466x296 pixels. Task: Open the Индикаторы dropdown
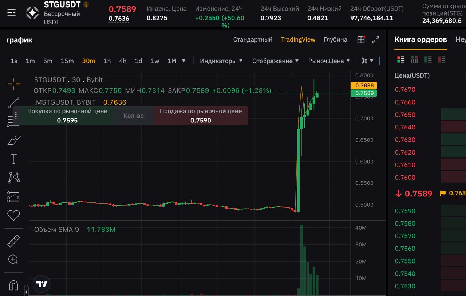(221, 61)
